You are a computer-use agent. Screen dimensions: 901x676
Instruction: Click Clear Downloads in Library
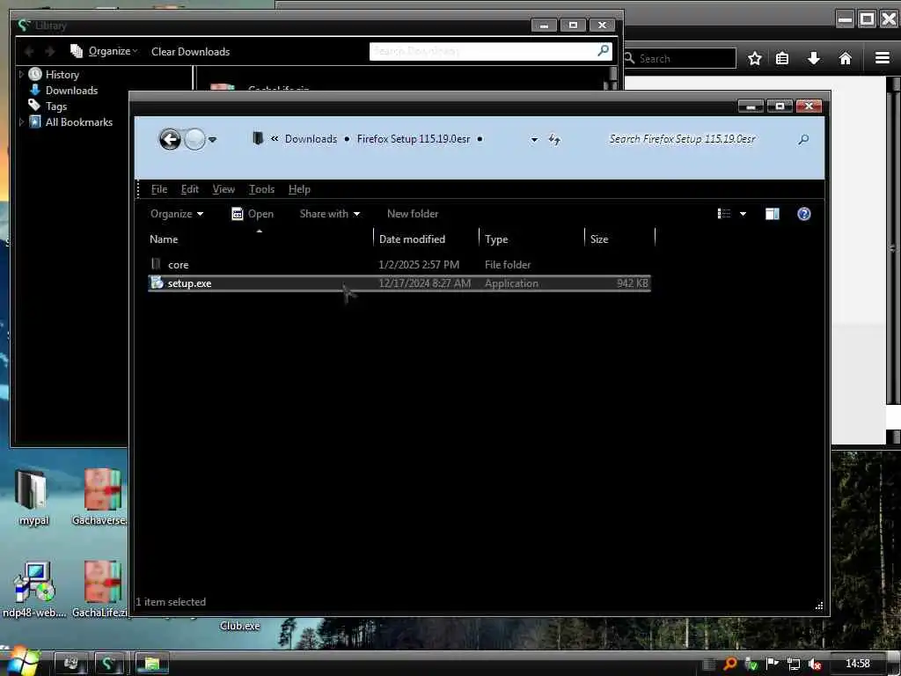click(x=190, y=52)
